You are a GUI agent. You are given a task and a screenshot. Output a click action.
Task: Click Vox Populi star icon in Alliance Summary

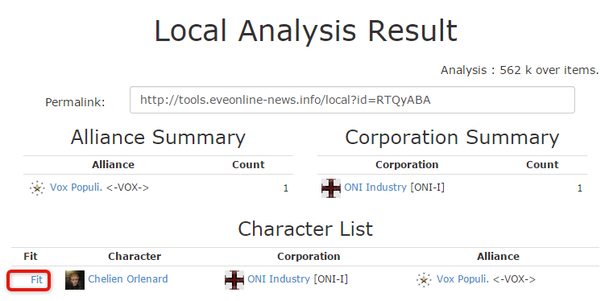tap(37, 188)
